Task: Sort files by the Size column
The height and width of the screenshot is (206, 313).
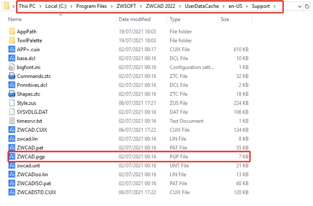Action: tap(224, 19)
